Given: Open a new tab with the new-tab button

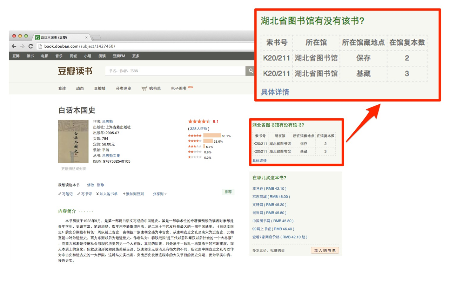Looking at the screenshot, I should point(96,37).
